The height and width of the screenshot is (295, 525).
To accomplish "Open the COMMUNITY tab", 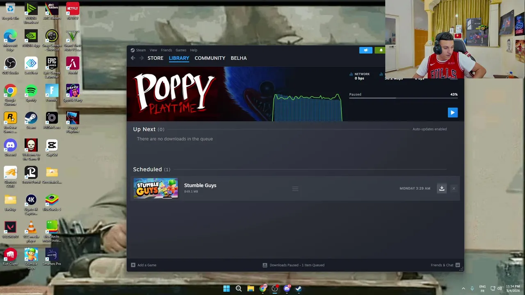I will [210, 58].
